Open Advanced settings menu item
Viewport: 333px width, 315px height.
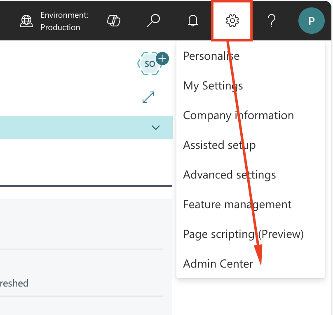pos(229,175)
